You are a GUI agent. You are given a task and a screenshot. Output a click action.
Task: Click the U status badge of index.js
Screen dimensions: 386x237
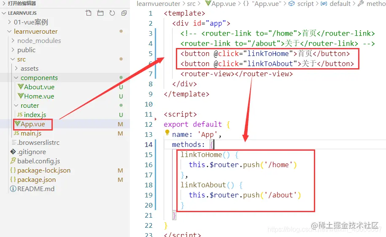coord(121,115)
